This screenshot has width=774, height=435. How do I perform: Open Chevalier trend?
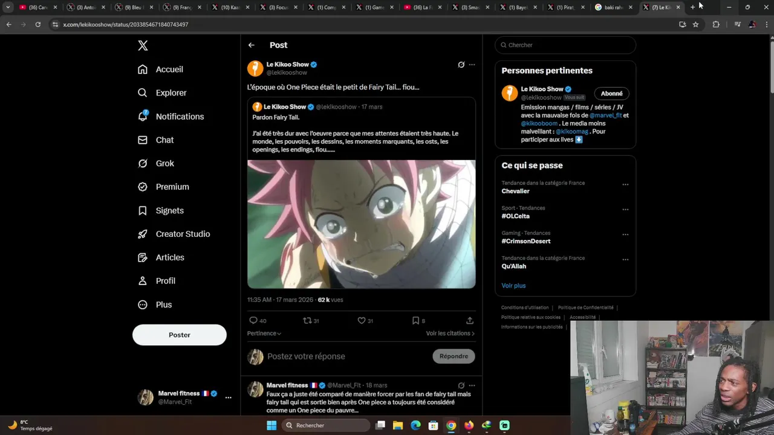tap(515, 192)
